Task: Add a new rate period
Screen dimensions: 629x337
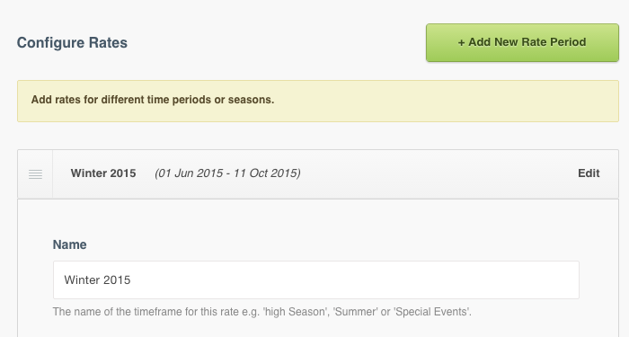Action: pyautogui.click(x=522, y=42)
